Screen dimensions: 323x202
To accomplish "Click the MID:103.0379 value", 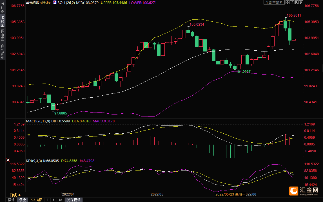I will [x=87, y=3].
